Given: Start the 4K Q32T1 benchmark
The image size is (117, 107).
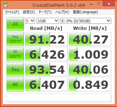Looking at the screenshot, I should click(x=15, y=54).
